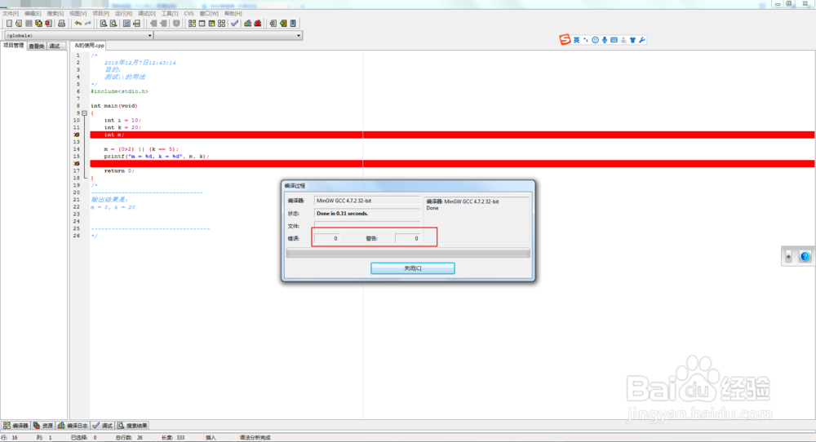
Task: Click the blue help question mark icon
Action: point(805,256)
